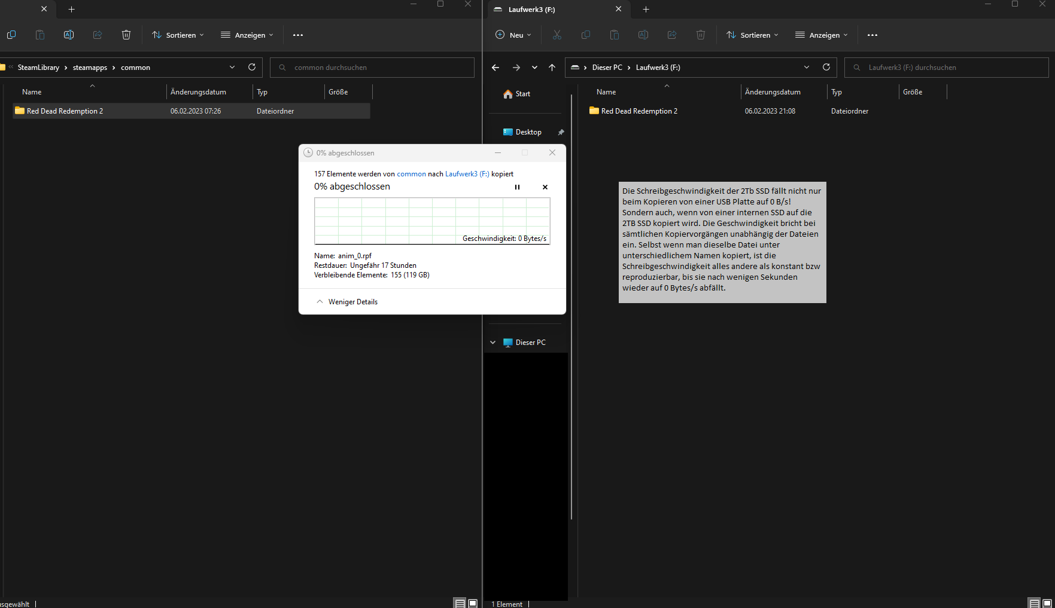1055x608 pixels.
Task: Open recent locations chevron in the Laufwerk3 window
Action: pos(534,68)
